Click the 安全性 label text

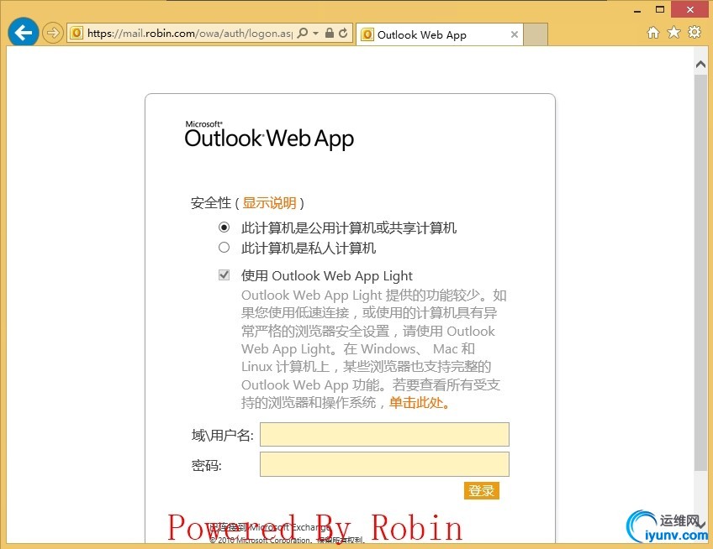211,202
